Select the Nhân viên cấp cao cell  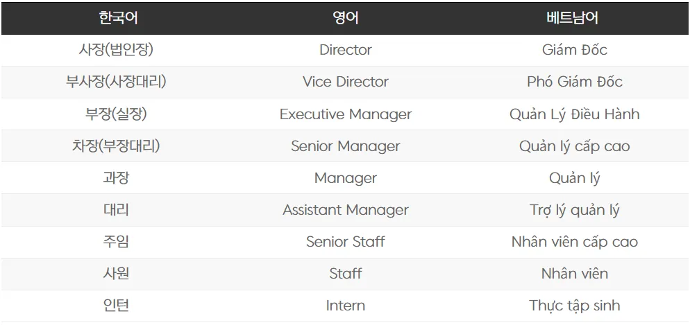click(x=574, y=242)
